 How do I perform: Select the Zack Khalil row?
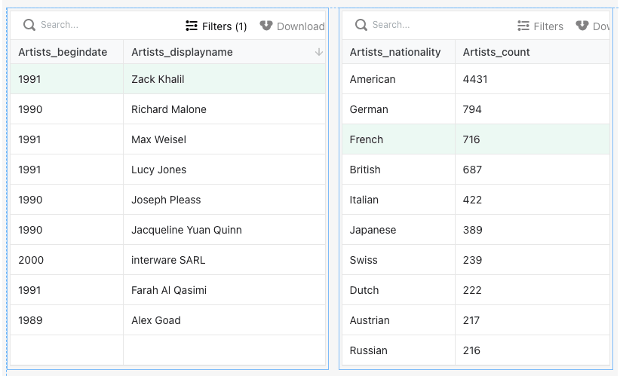[158, 79]
